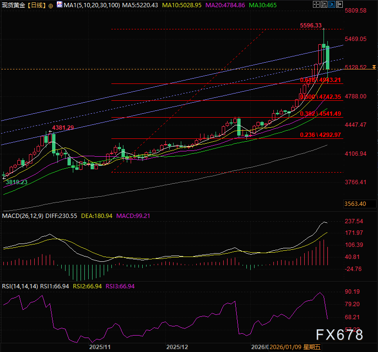Click the 3819.23 swing low label
Viewport: 378px width, 352px height.
point(16,182)
